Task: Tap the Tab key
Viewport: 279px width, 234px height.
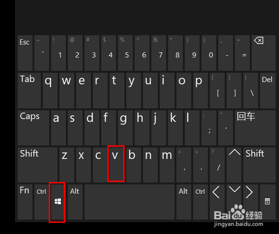Action: click(29, 91)
